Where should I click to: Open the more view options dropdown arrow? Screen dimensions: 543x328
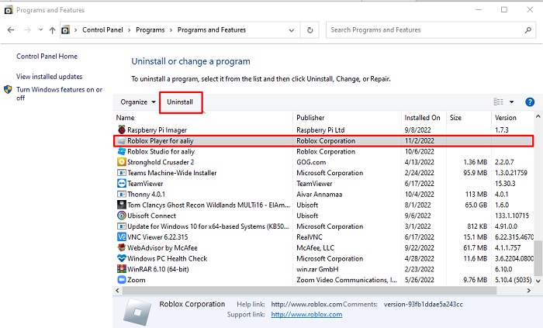(x=511, y=102)
